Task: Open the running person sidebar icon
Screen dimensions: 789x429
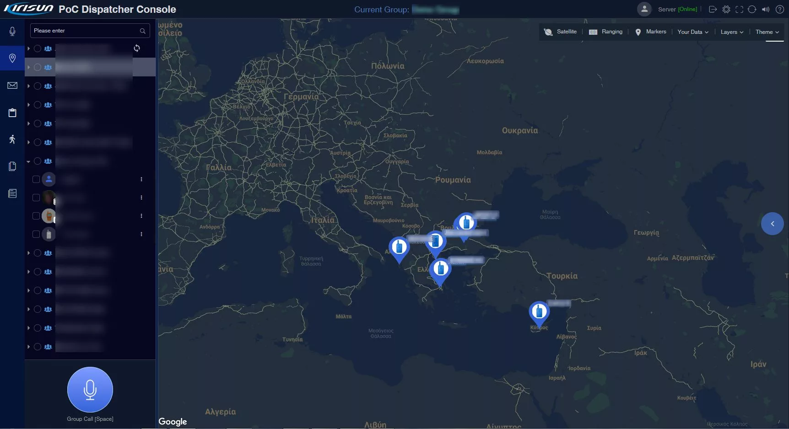Action: click(12, 139)
